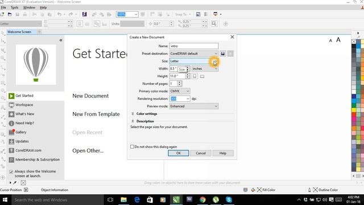Click the Options icon in toolbar
Image resolution: width=364 pixels, height=205 pixels.
206,14
